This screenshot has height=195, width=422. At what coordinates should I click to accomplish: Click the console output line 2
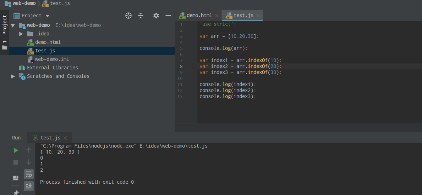(42, 170)
